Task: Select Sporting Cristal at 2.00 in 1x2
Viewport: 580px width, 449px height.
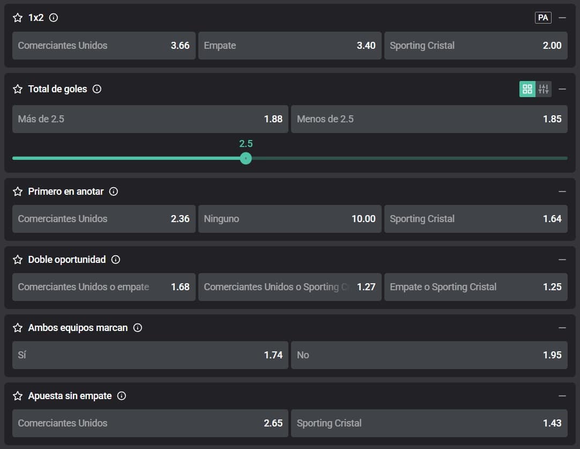Action: tap(475, 46)
